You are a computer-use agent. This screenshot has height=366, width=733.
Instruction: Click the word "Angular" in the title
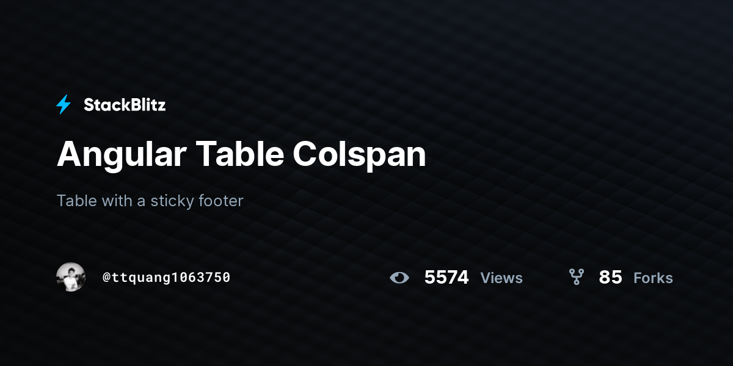tap(122, 154)
